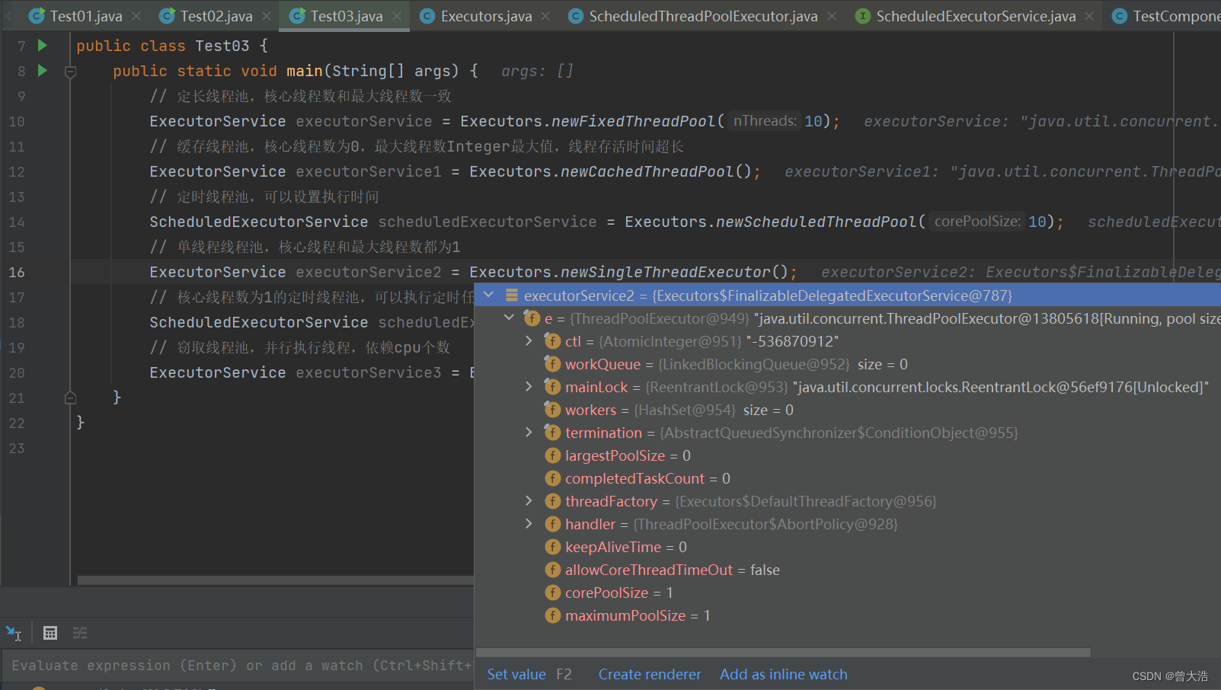Click field icon next to allowCoreThreadTimeOut

tap(553, 570)
